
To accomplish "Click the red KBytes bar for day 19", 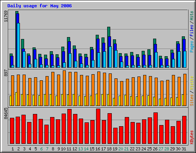I will coord(116,136).
